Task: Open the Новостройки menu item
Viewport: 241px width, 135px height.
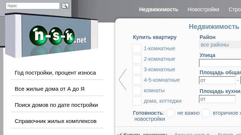Action: tap(203, 9)
